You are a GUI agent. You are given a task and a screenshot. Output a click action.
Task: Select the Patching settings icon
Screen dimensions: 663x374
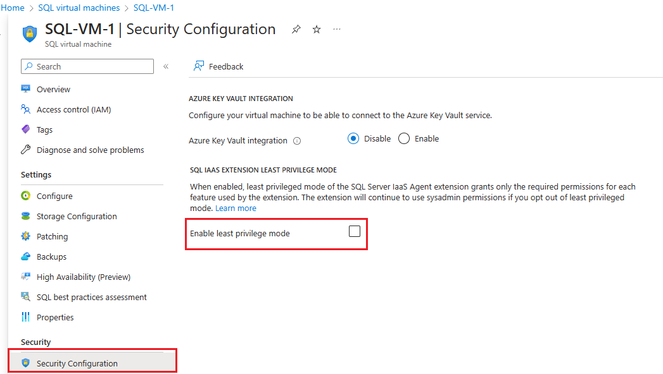pos(25,236)
